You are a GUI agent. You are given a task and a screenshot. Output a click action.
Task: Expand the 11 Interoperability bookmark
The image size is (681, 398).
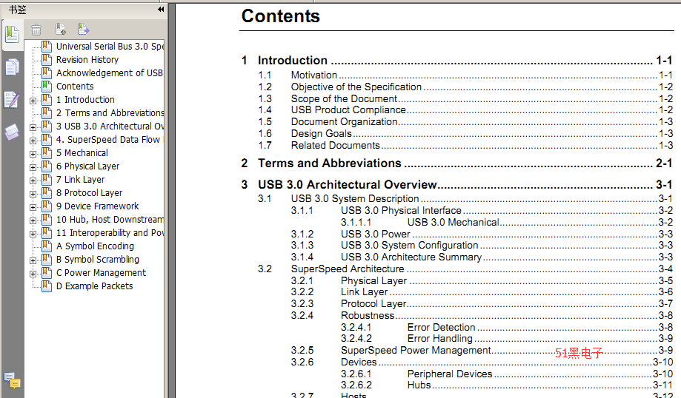tap(33, 234)
